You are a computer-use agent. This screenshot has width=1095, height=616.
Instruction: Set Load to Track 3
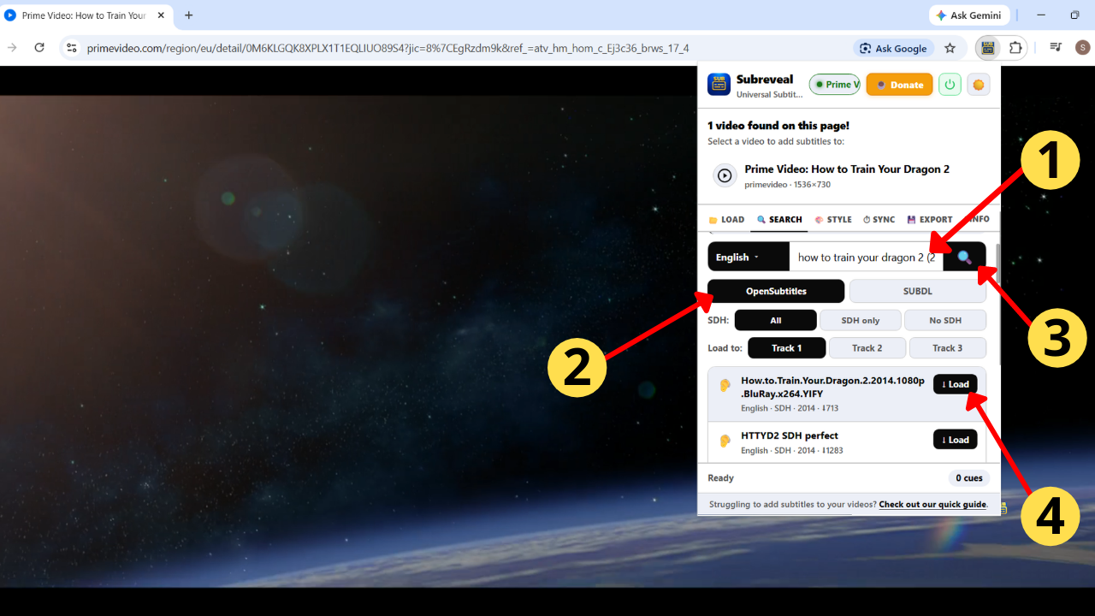pos(948,348)
